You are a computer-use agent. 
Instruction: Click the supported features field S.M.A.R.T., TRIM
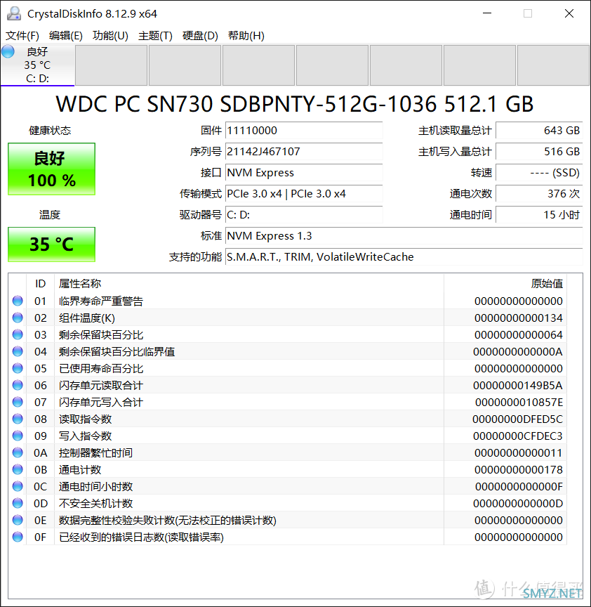404,256
